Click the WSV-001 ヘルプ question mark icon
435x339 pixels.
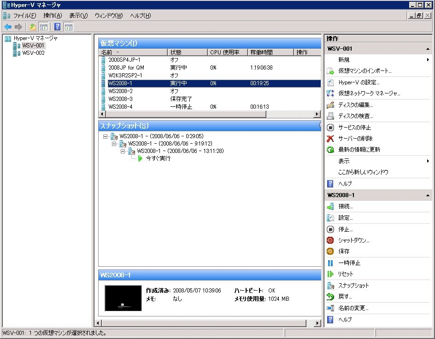[x=330, y=183]
